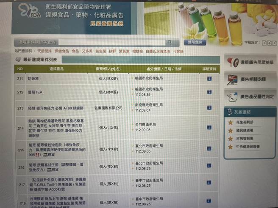Open friendly link 疾病管制署
The image size is (278, 208).
[245, 138]
